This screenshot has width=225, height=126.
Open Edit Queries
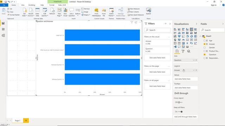(45, 12)
